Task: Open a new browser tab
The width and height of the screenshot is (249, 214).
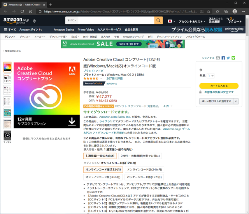Action: coord(51,5)
